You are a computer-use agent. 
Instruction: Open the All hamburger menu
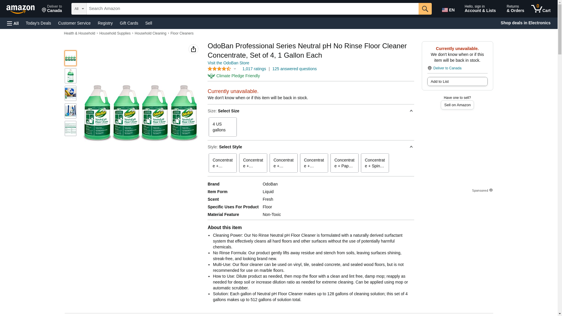tap(13, 23)
